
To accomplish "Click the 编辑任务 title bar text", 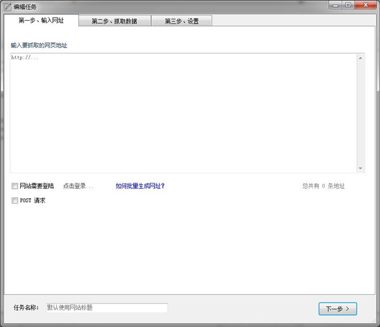I will coord(25,6).
